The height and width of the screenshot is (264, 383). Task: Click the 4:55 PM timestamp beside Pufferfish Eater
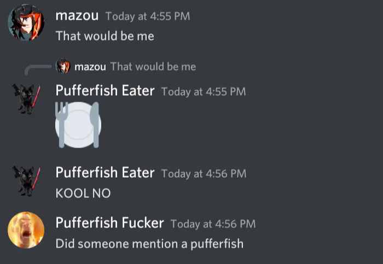(x=204, y=92)
